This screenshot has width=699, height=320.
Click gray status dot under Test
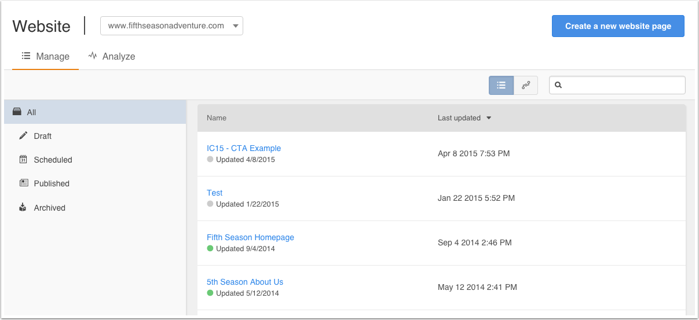coord(210,204)
